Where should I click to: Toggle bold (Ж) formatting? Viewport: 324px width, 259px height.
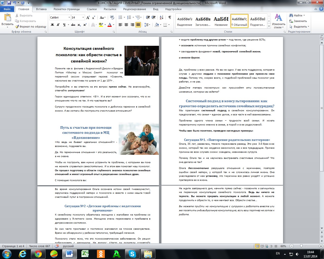52,25
